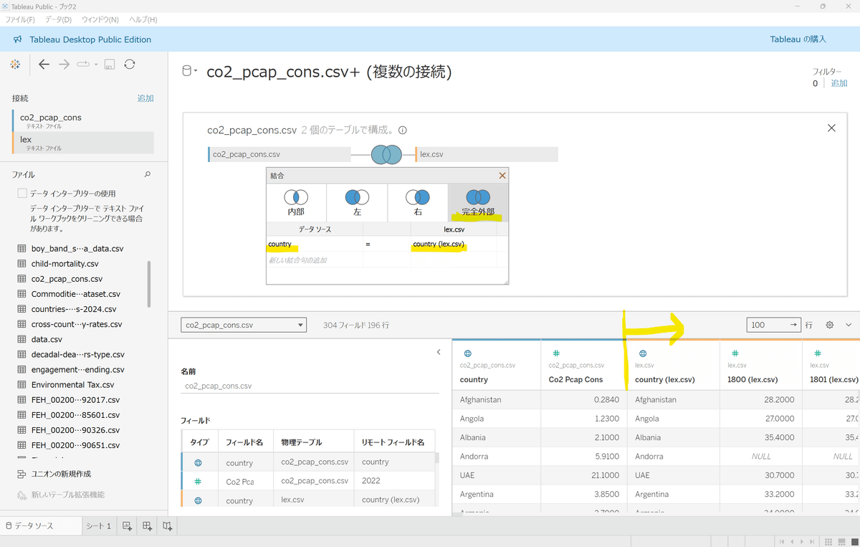The height and width of the screenshot is (547, 860).
Task: Click globe type icon of country (lex.csv) column
Action: click(643, 353)
